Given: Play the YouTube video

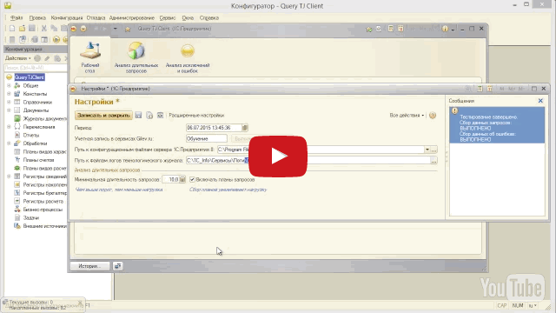Looking at the screenshot, I should point(278,156).
